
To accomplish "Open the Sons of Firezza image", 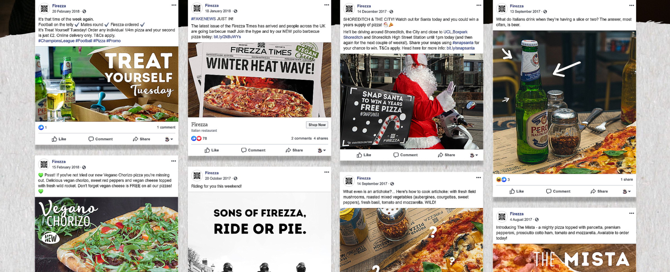I will point(259,232).
